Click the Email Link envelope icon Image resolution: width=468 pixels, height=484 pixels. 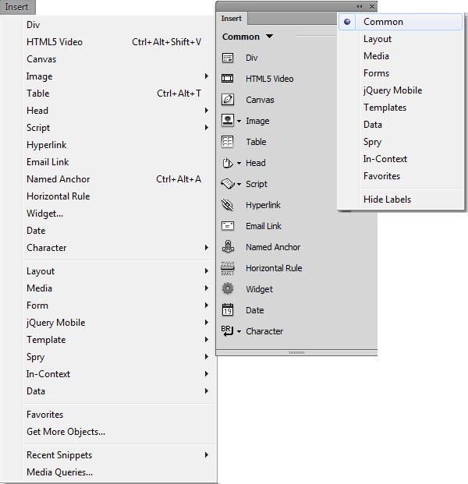[x=228, y=226]
